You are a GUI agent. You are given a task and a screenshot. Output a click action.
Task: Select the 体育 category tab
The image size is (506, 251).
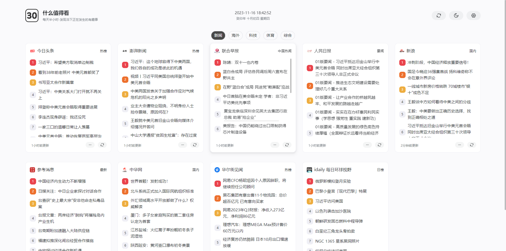270,35
